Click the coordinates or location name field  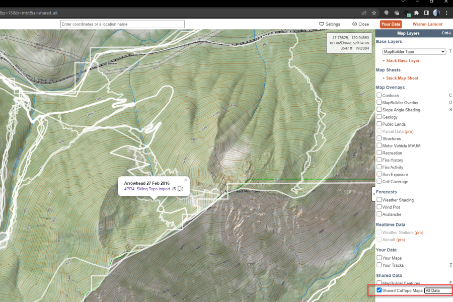(122, 24)
